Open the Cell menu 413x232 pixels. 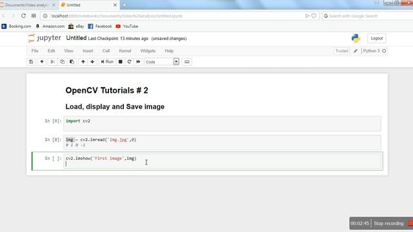pos(106,51)
